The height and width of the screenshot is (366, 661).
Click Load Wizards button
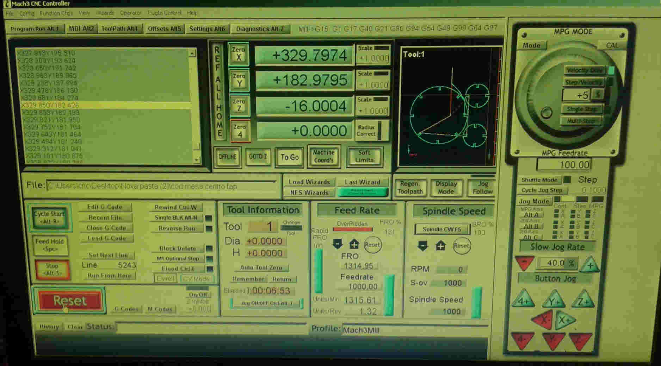(x=309, y=182)
